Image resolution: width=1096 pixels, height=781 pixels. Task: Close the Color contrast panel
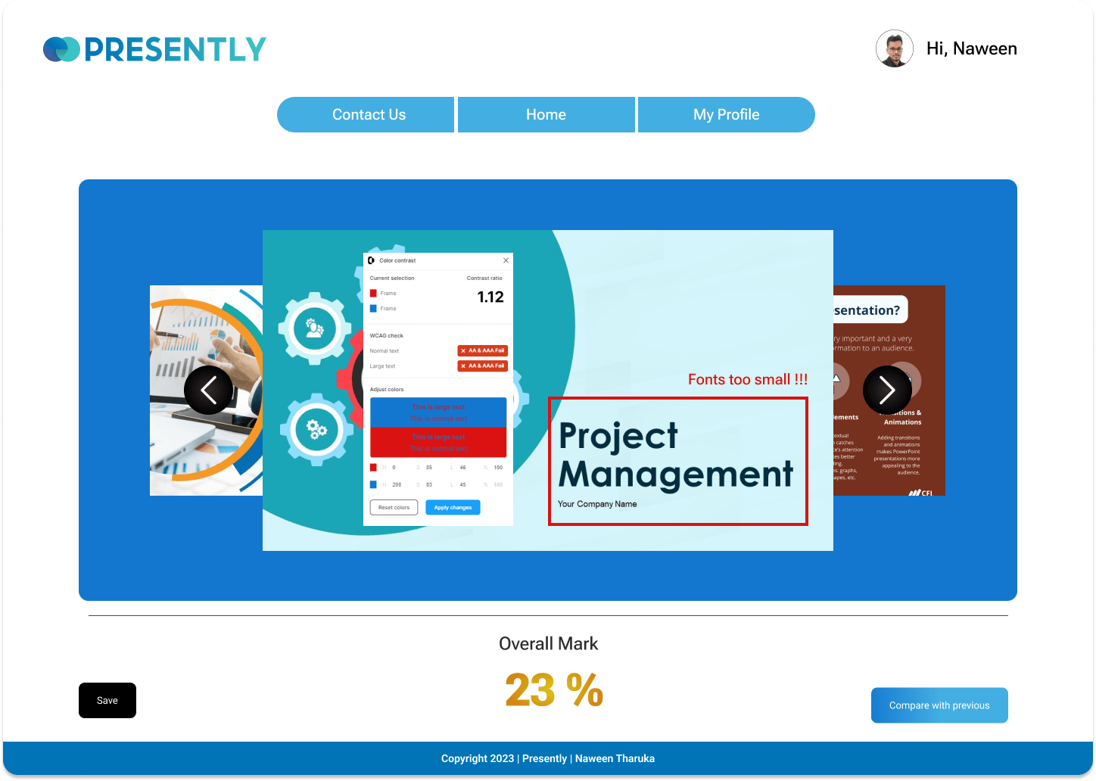coord(506,260)
